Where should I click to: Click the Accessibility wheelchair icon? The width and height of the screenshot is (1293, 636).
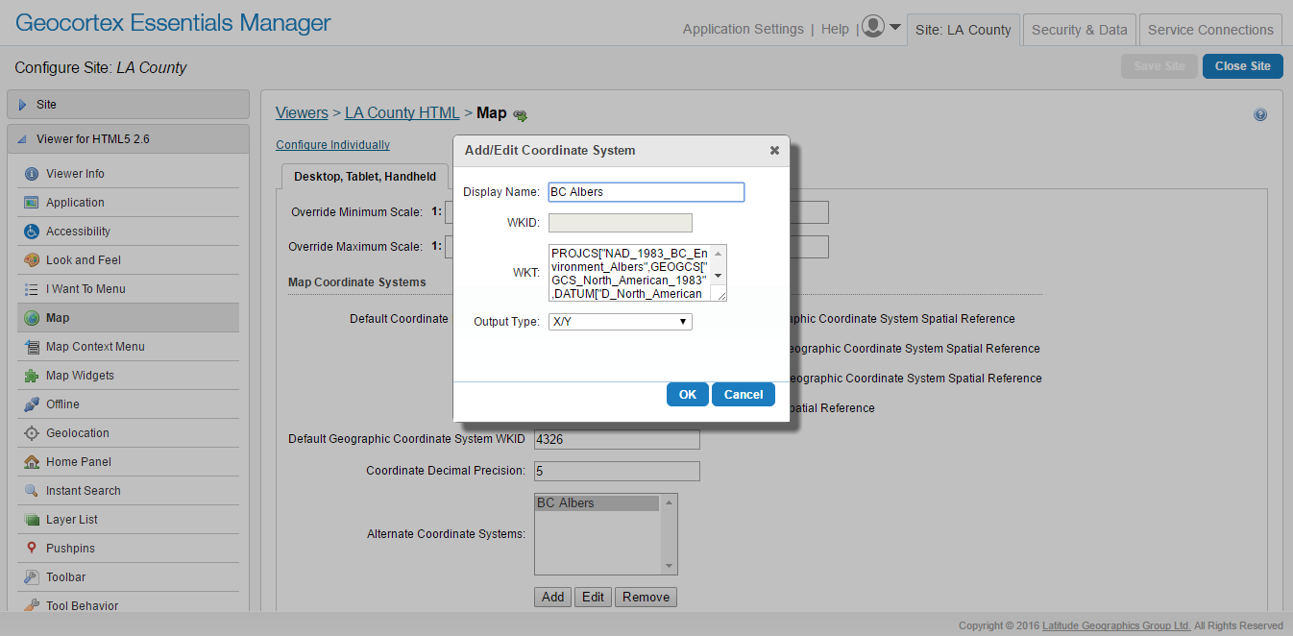point(31,232)
